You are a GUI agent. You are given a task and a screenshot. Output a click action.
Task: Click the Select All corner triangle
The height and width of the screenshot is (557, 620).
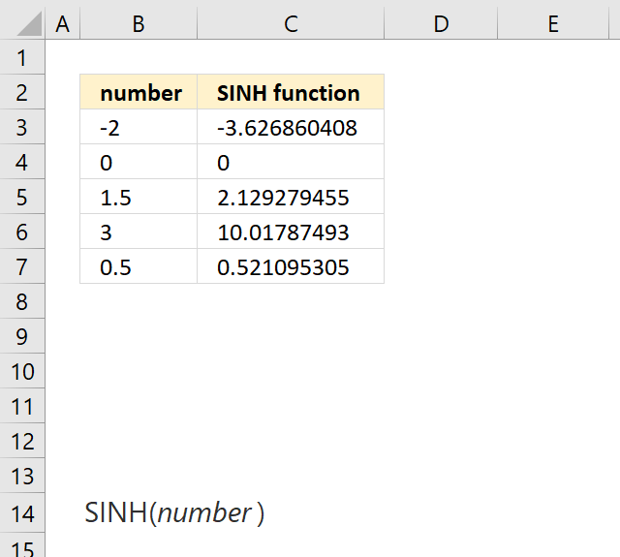(29, 23)
